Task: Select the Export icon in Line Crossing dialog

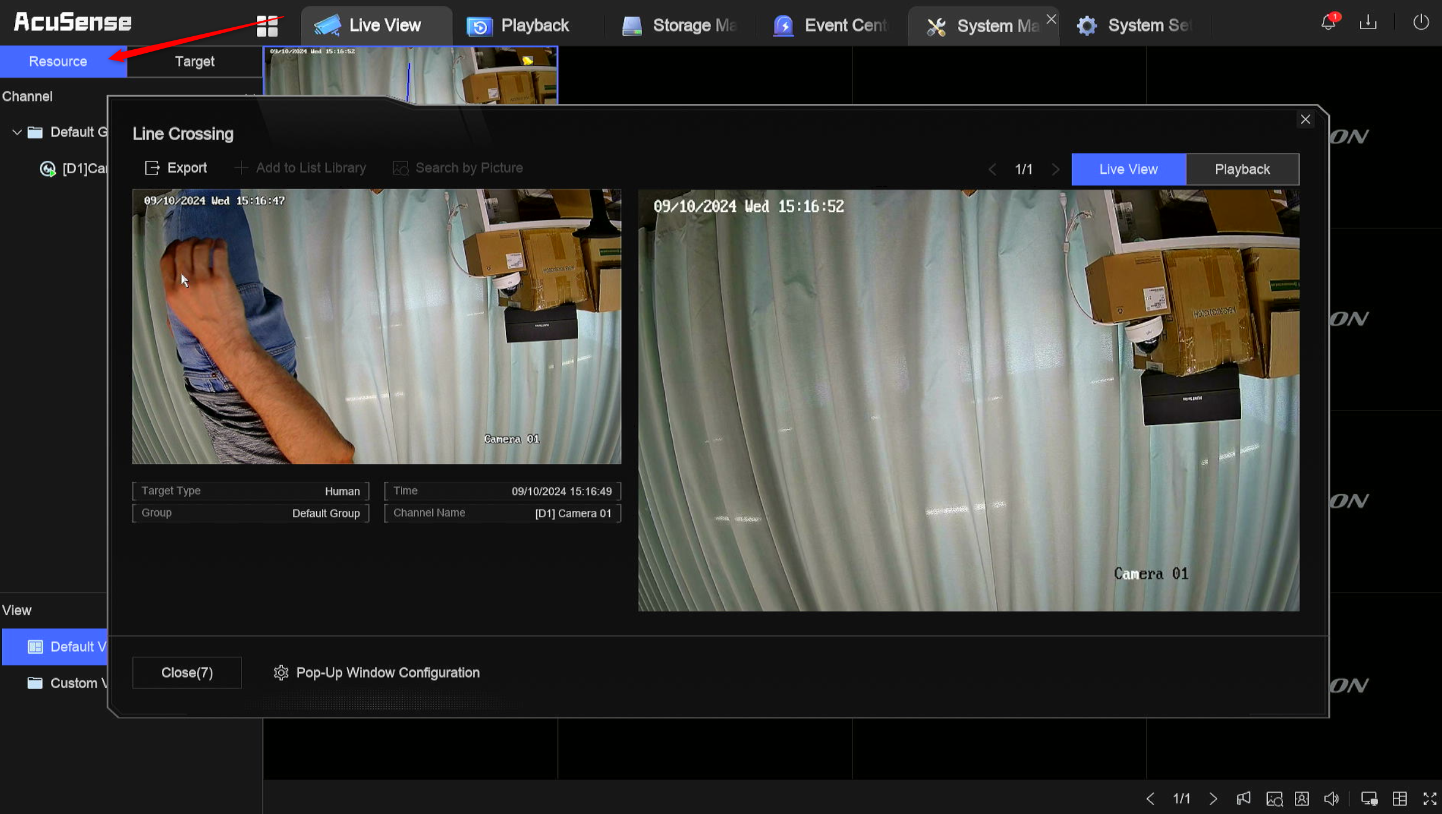Action: [176, 167]
